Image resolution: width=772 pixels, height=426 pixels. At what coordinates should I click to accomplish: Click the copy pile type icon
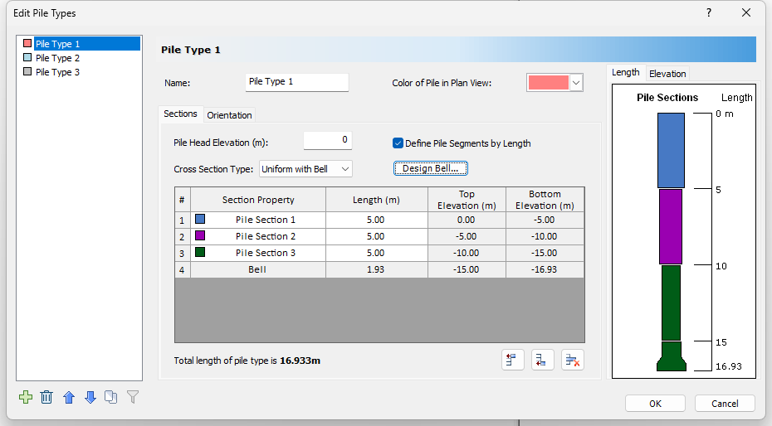tap(111, 398)
